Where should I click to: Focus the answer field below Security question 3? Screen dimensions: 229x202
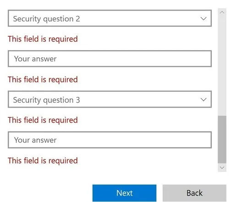[109, 140]
